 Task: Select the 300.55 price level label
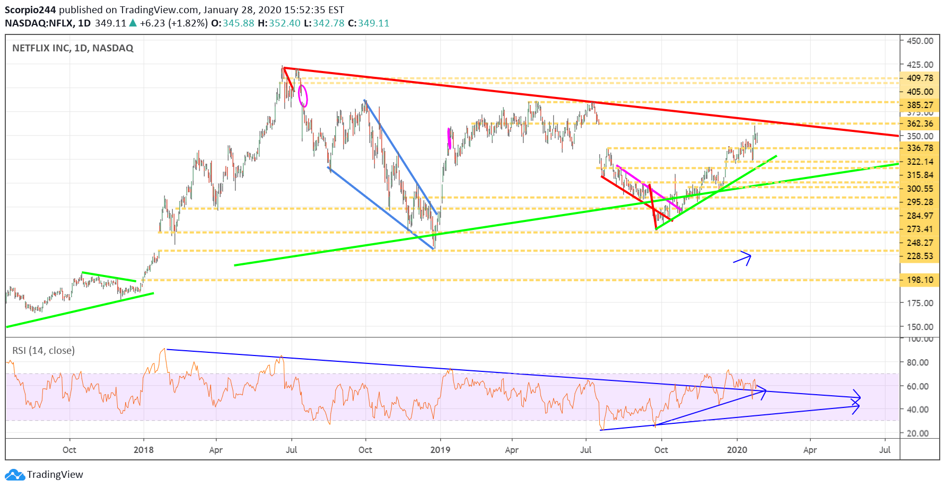click(x=920, y=189)
